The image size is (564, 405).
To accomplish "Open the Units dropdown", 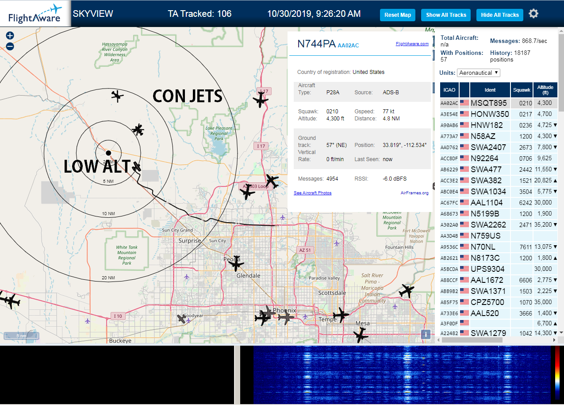I will pyautogui.click(x=479, y=73).
